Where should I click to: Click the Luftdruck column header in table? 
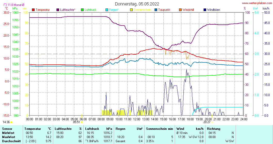tap(92, 129)
